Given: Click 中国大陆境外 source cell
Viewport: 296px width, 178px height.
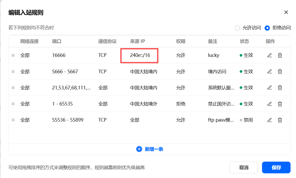Looking at the screenshot, I should click(144, 104).
